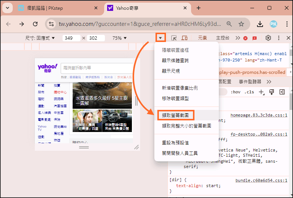Open the 購物中心 link in the sidebar
This screenshot has height=198, width=293.
tap(60, 92)
